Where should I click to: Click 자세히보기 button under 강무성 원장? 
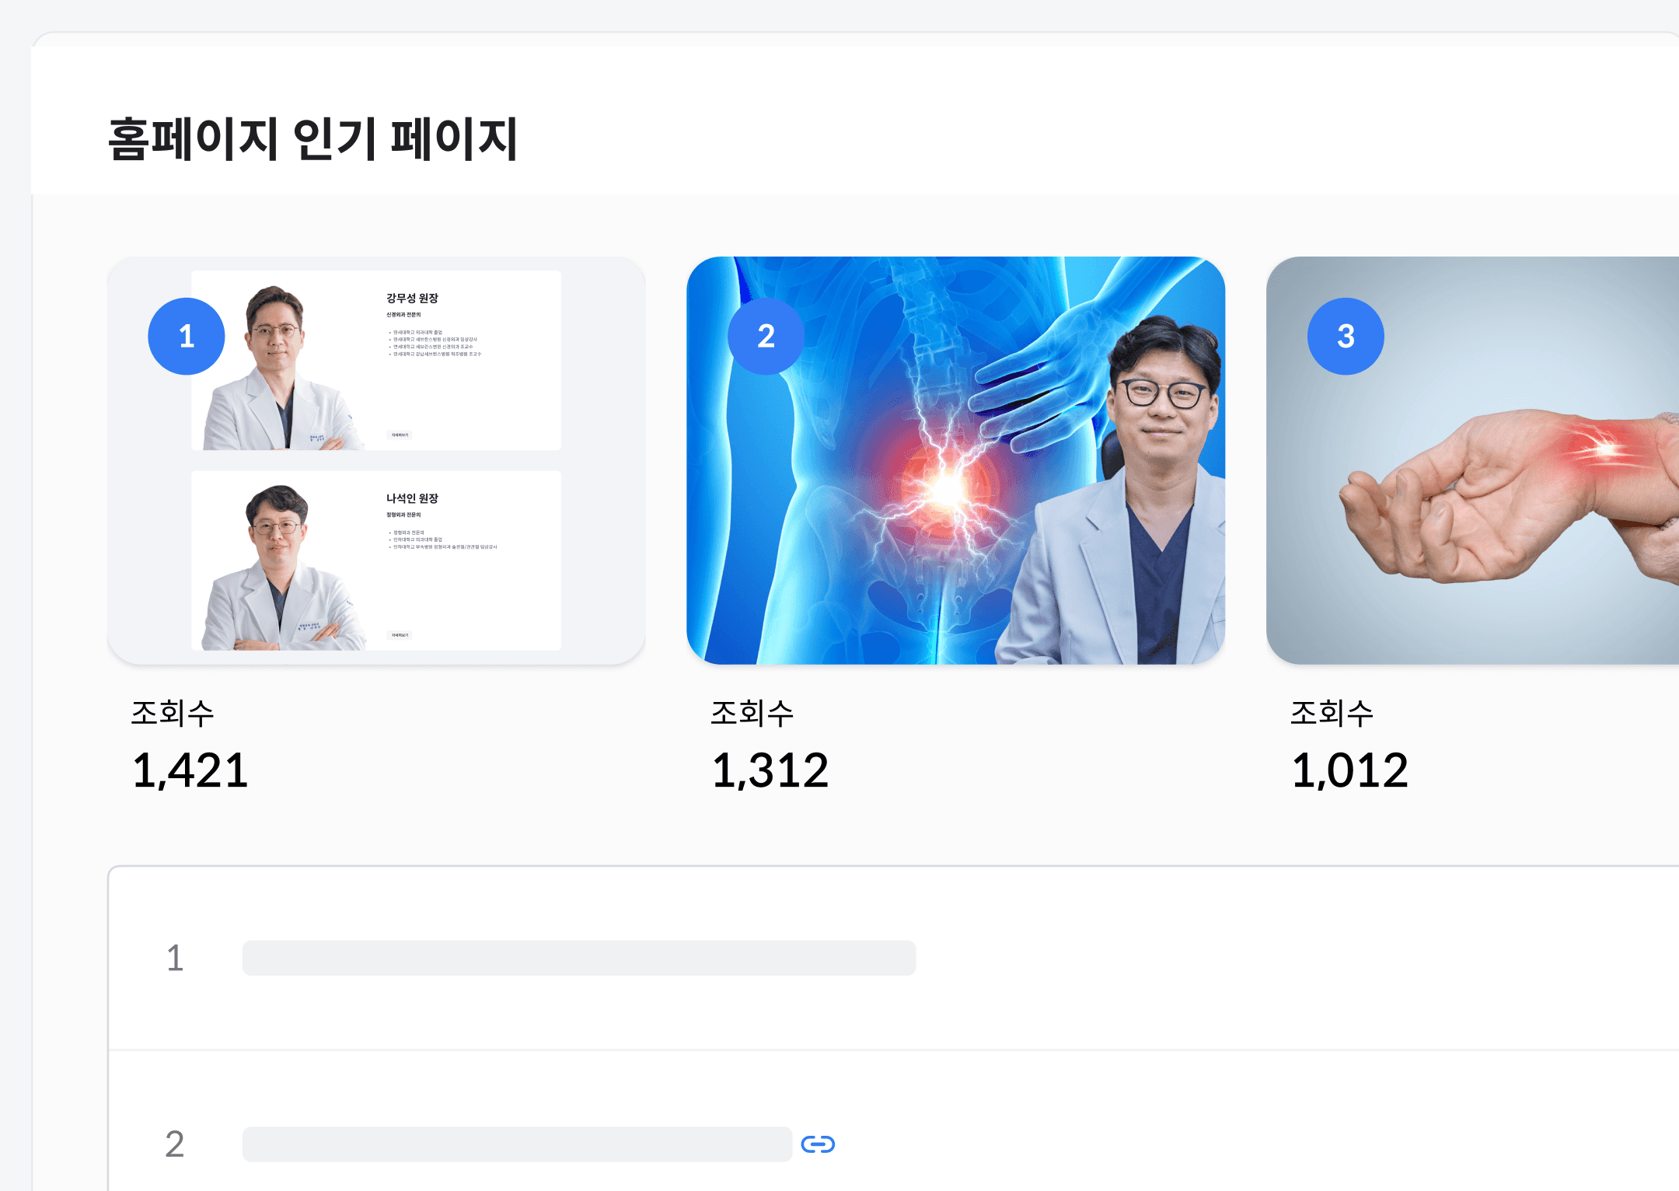pyautogui.click(x=400, y=435)
